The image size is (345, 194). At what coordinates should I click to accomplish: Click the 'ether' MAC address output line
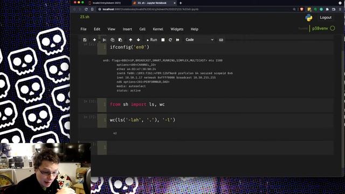pos(136,69)
